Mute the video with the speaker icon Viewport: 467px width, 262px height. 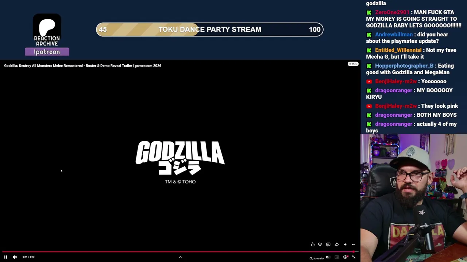coord(15,257)
